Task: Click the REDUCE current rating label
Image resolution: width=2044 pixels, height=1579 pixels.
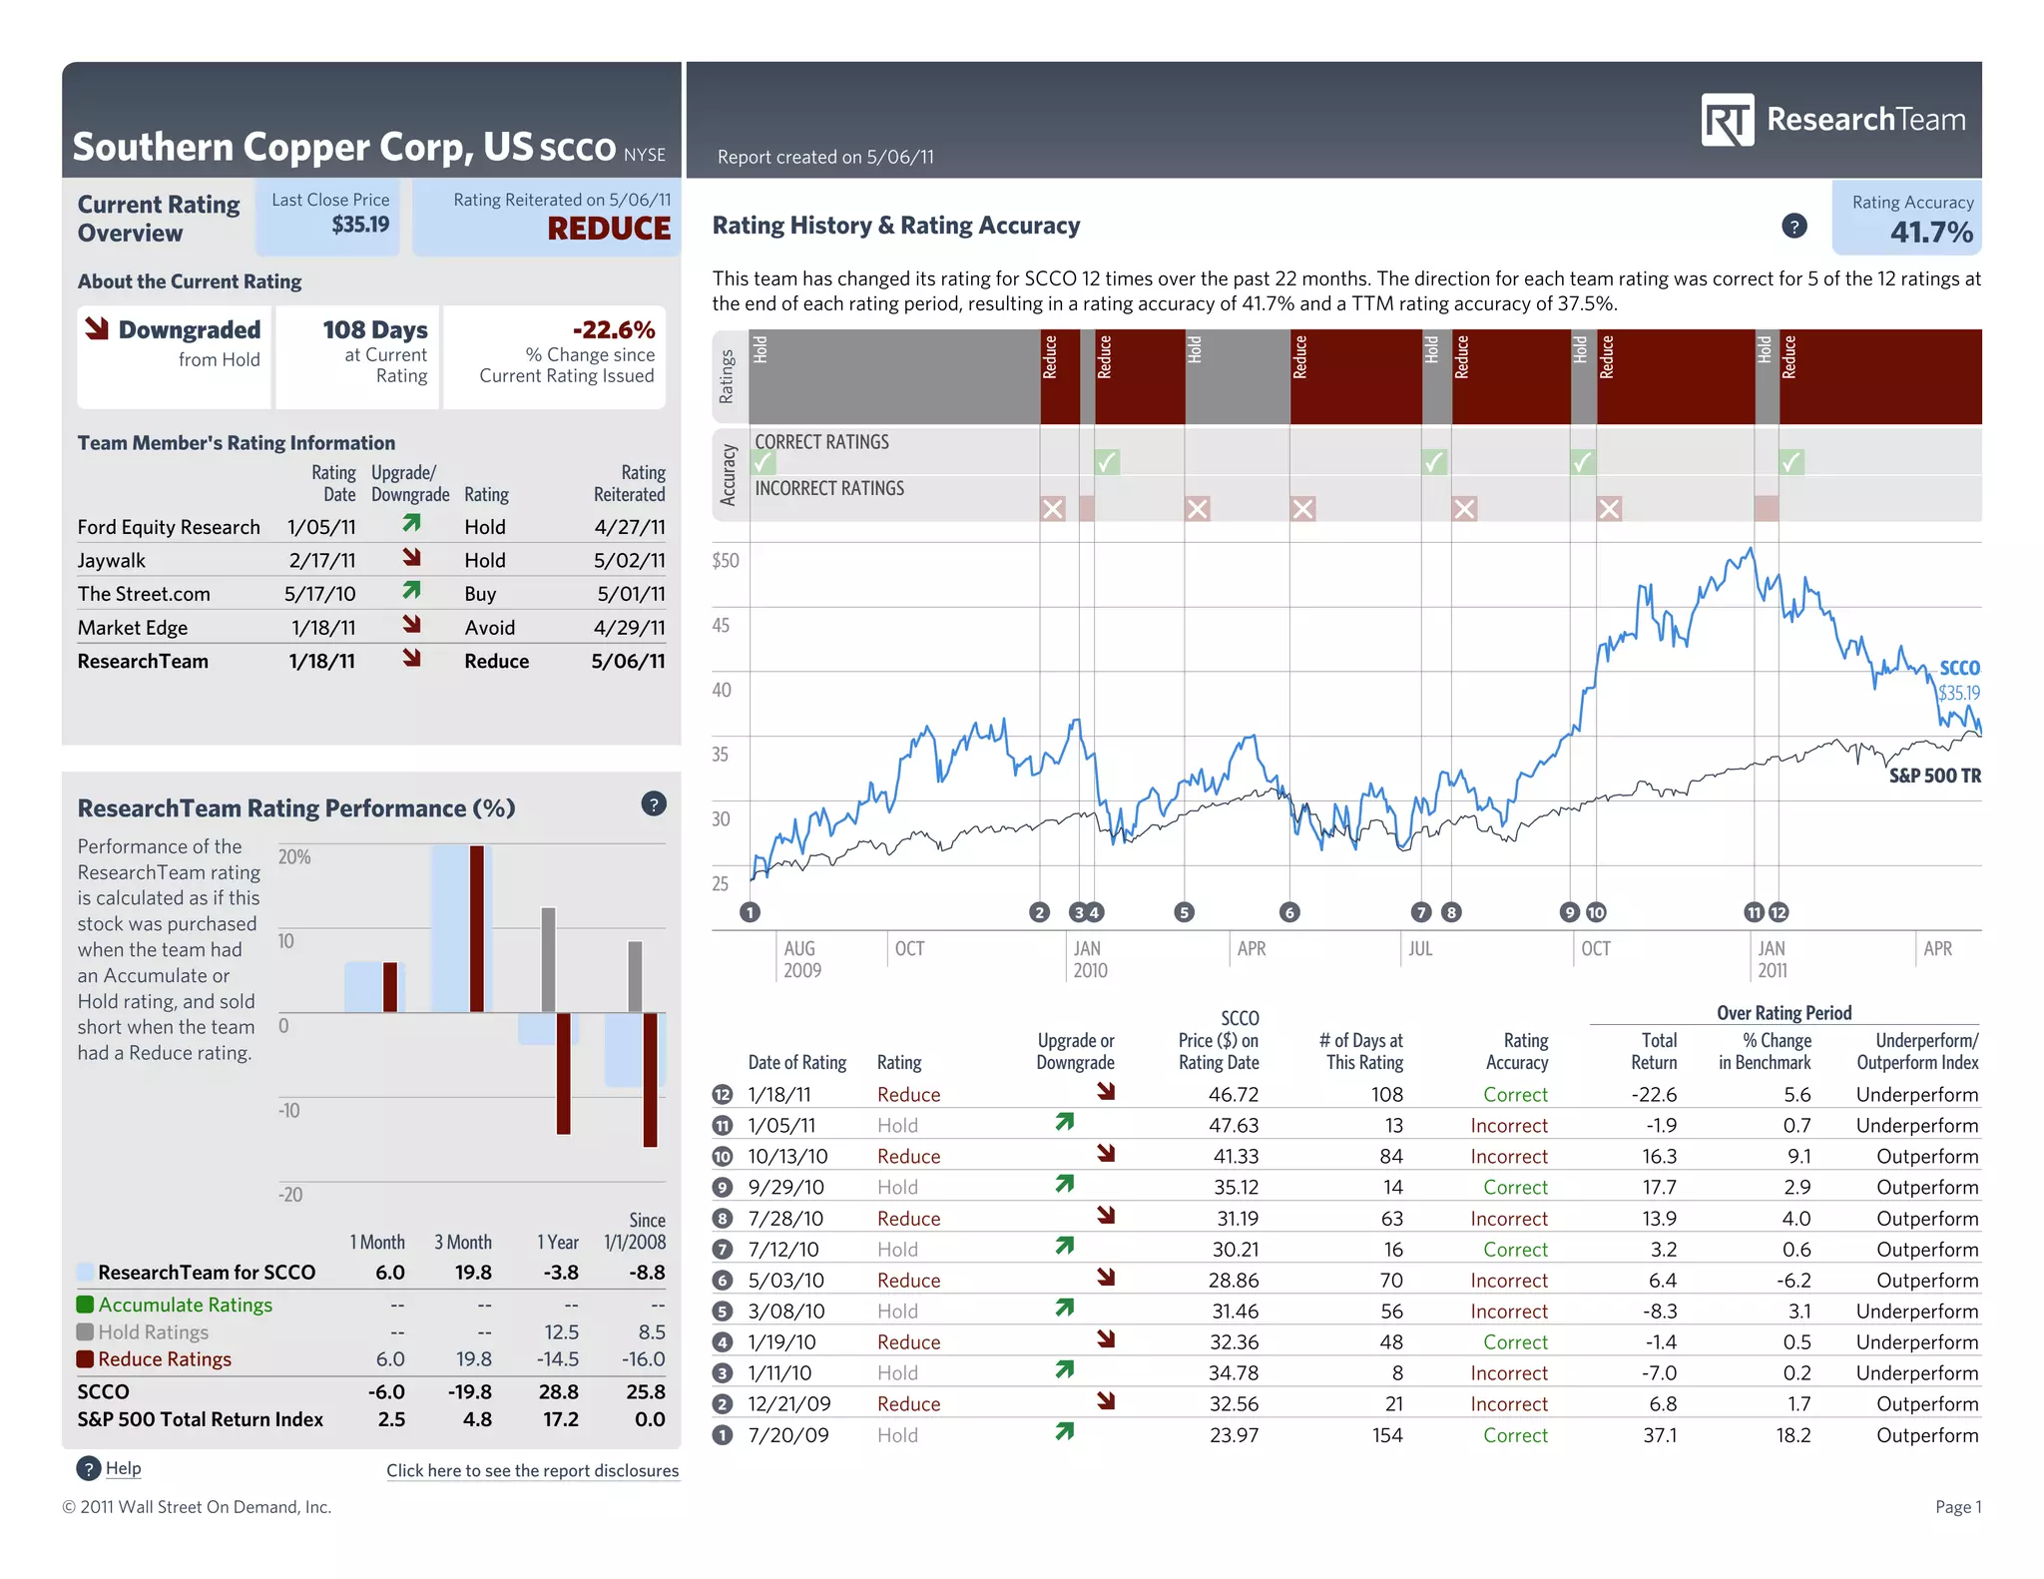Action: 609,229
